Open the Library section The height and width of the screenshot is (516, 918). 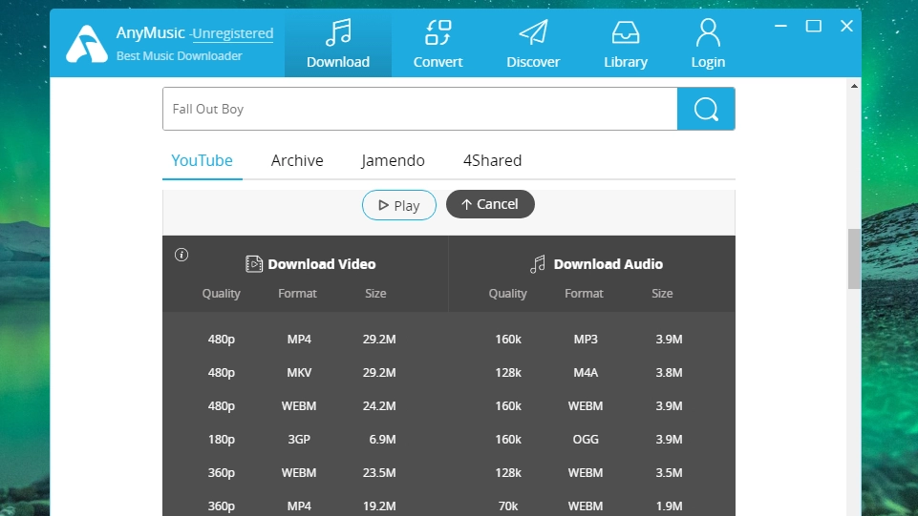pyautogui.click(x=626, y=43)
